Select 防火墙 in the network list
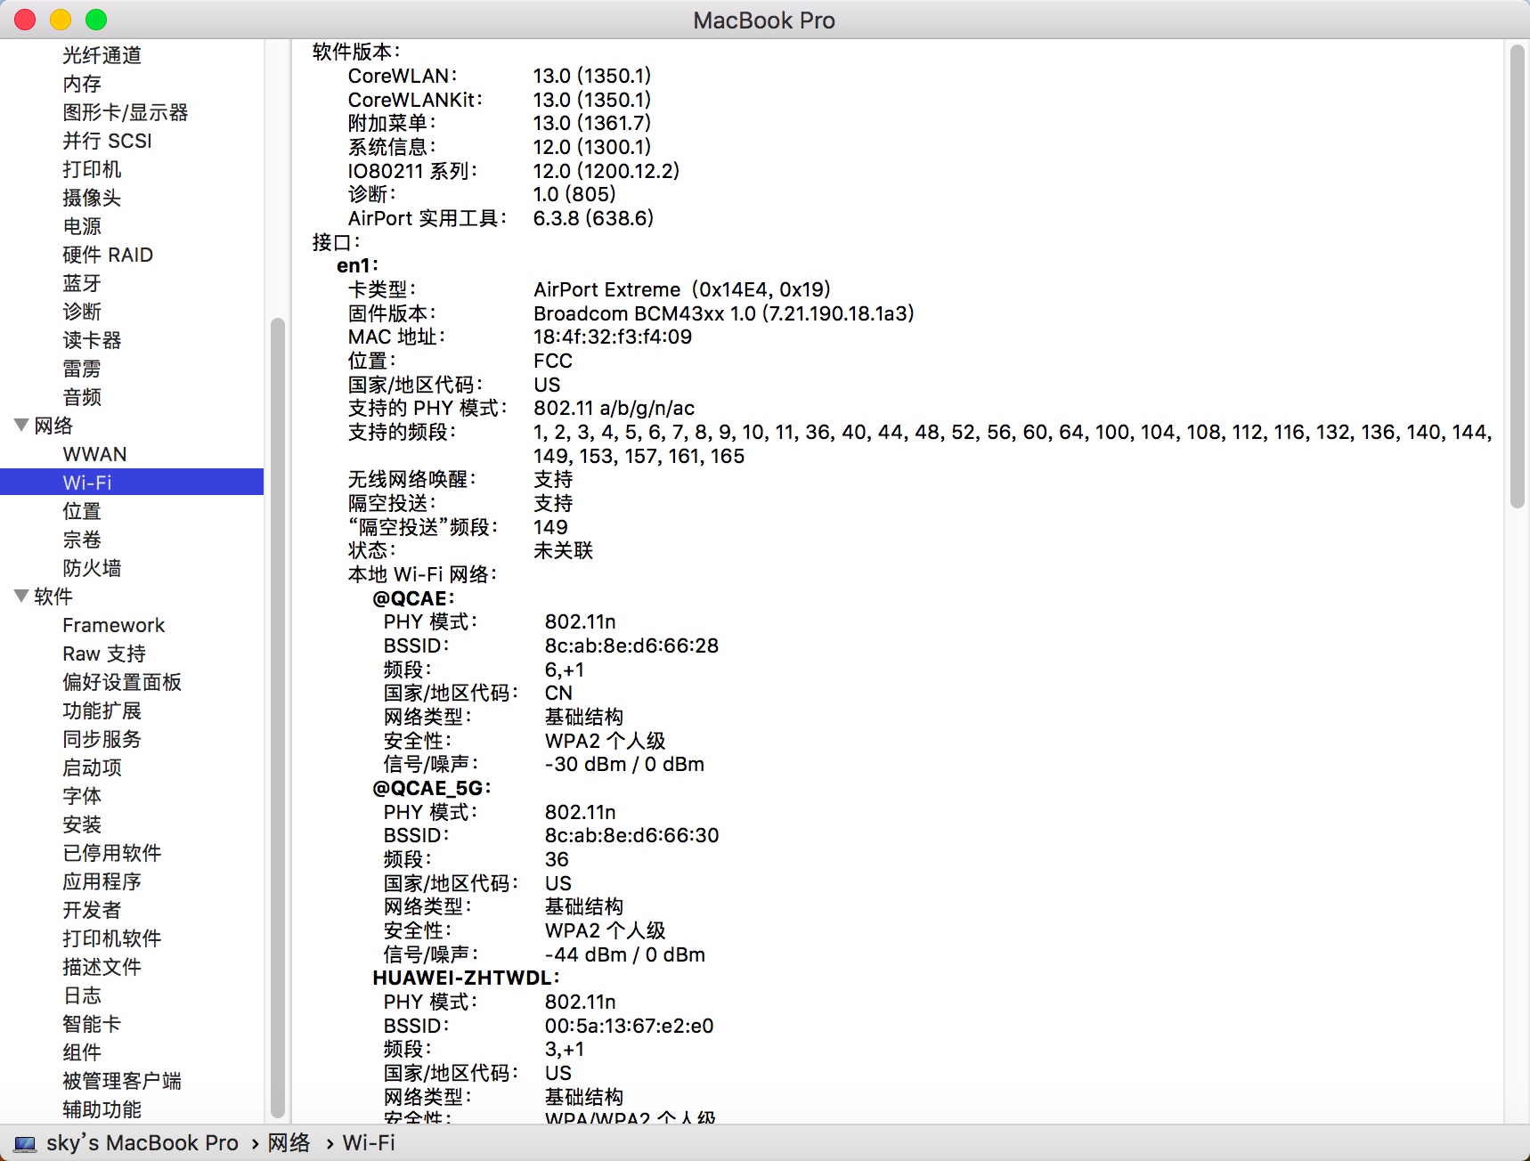 [x=92, y=568]
